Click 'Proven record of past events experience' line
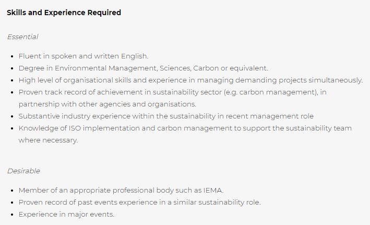This screenshot has height=225, width=370. pyautogui.click(x=140, y=203)
